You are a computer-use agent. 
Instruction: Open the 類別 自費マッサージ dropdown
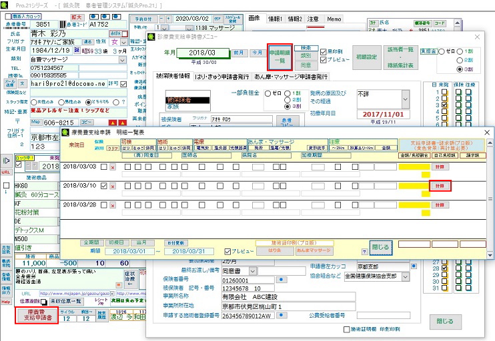tap(123, 59)
